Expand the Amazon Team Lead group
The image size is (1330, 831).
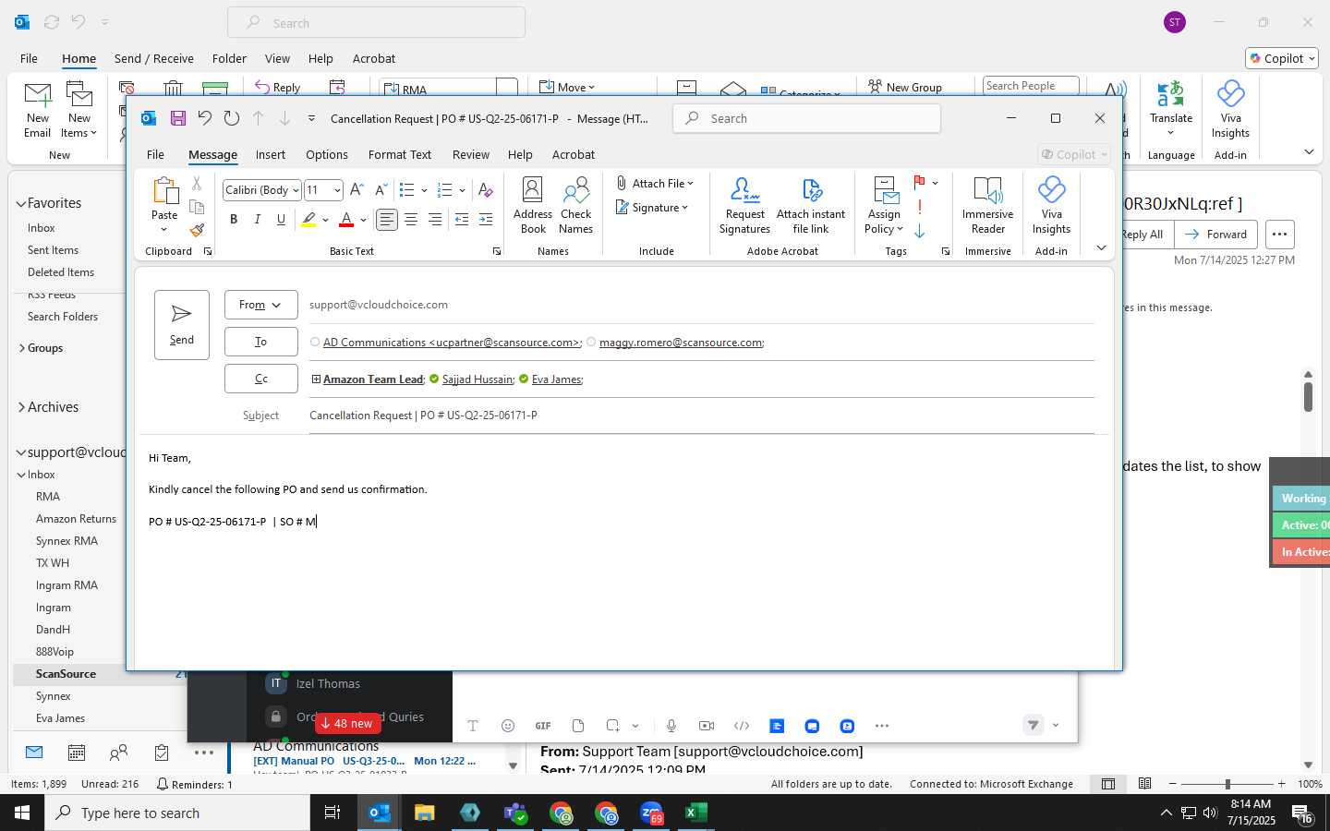(316, 379)
